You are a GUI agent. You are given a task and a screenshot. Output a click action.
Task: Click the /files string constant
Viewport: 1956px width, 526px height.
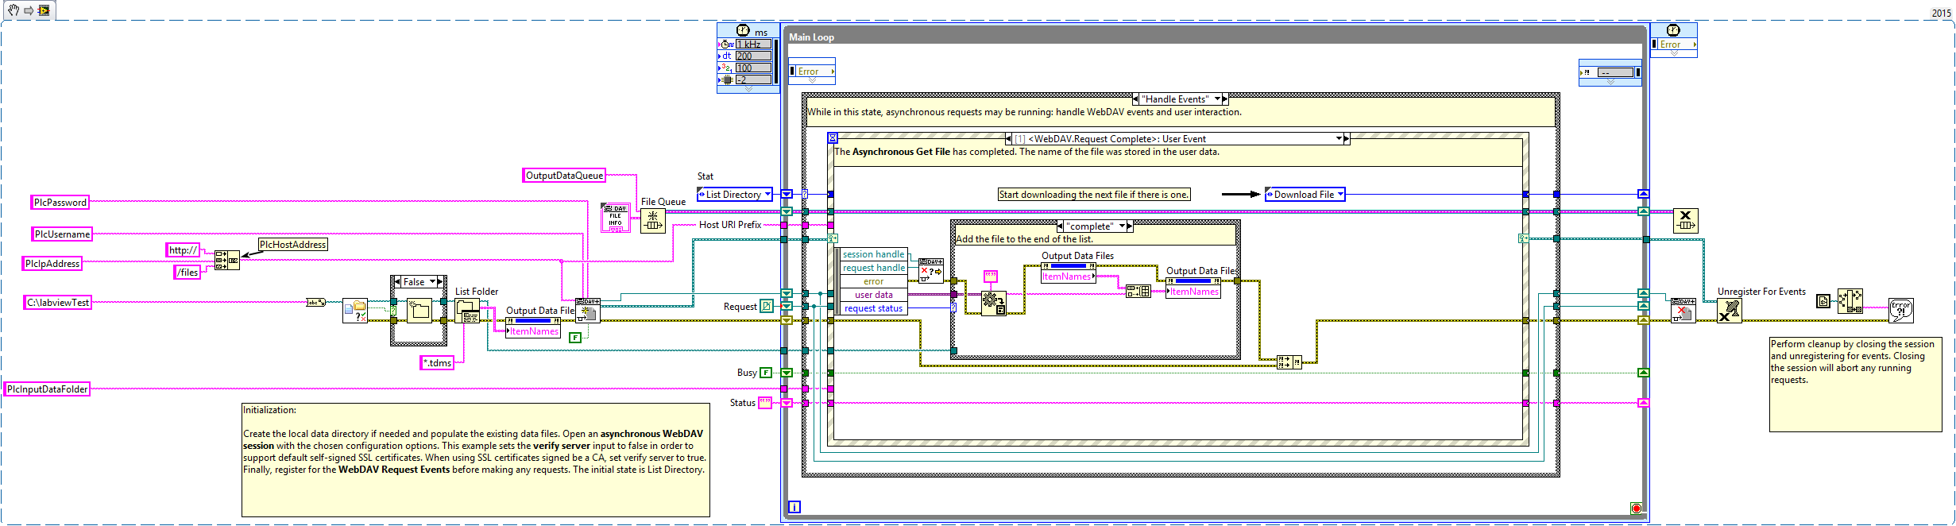187,273
